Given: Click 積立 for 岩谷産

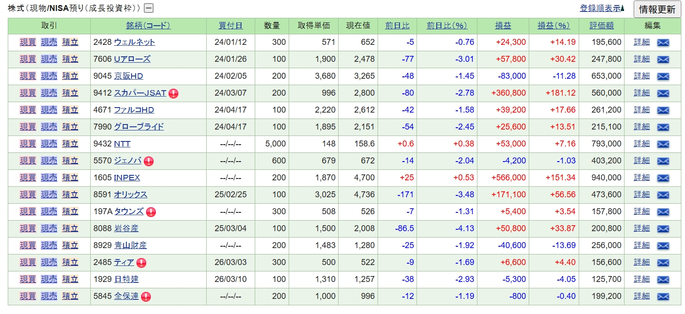Looking at the screenshot, I should (70, 228).
